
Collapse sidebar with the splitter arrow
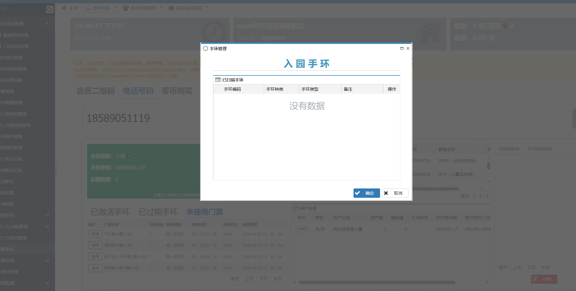pyautogui.click(x=56, y=169)
